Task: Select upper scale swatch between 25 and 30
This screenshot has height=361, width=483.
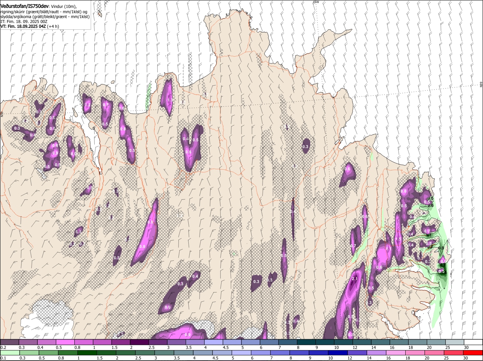Action: point(455,342)
